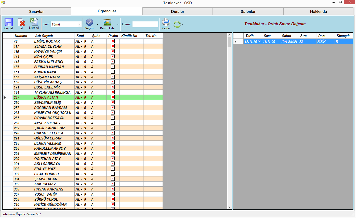Click the Sil delete icon

click(21, 22)
